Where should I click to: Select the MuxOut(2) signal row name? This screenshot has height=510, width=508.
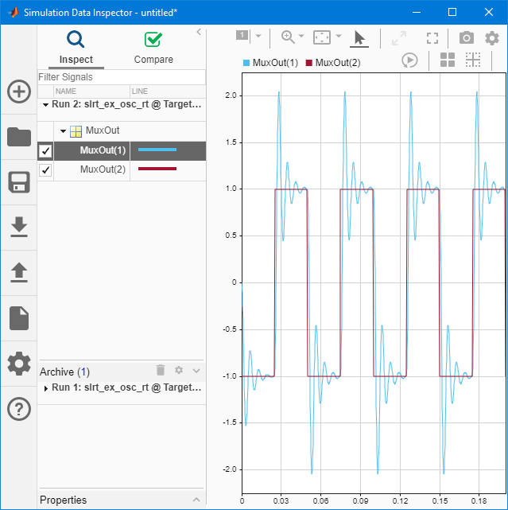tap(103, 169)
